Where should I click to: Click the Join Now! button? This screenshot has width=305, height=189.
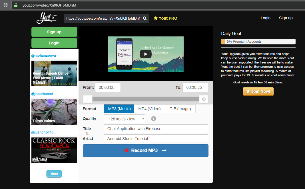point(258,91)
